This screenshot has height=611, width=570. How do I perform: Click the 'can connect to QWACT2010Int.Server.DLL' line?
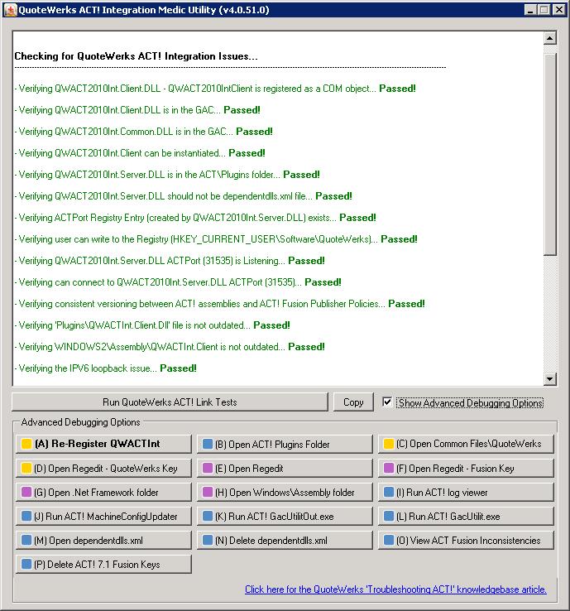click(178, 282)
